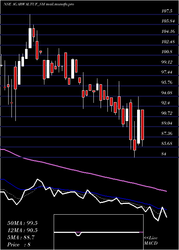Select the 107.5 price axis label
Image resolution: width=179 pixels, height=250 pixels.
tap(167, 11)
